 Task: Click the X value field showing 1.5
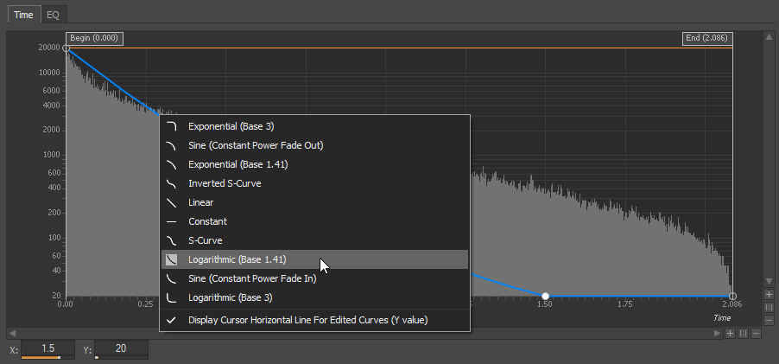48,348
